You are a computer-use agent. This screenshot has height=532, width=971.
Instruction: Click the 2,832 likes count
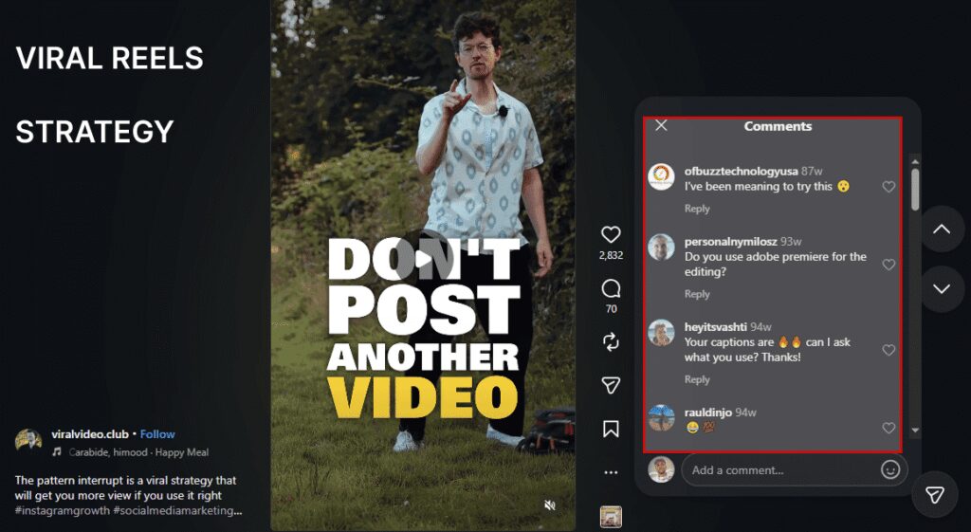(x=611, y=255)
